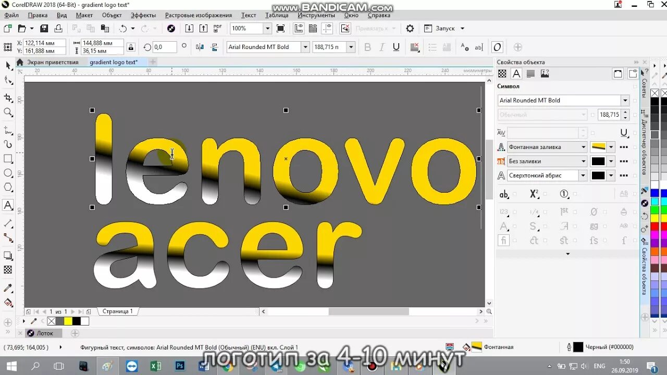
Task: Select the Transparency checkerboard tool
Action: [8, 270]
